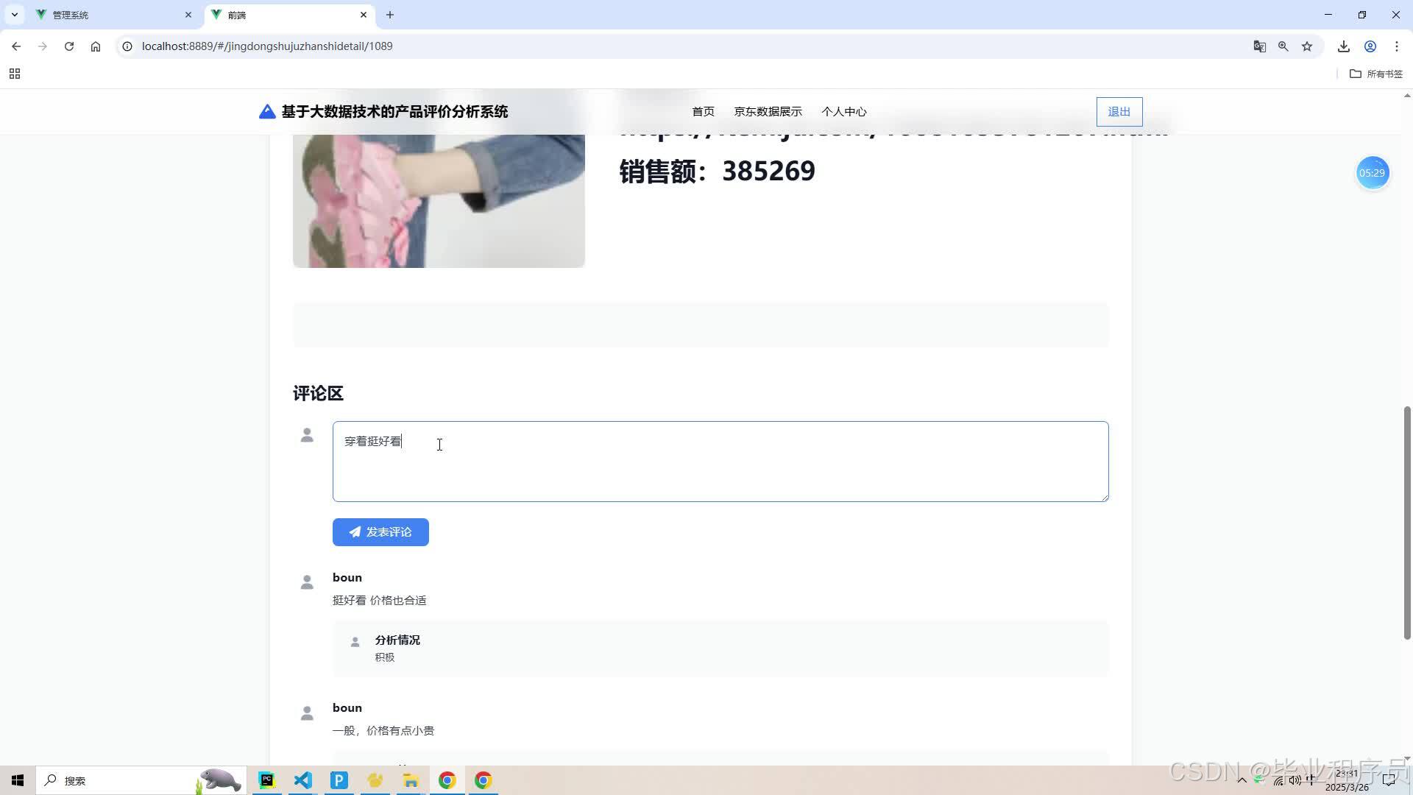Screen dimensions: 1413x795
Task: Select the 积极 analysis result text
Action: 385,657
